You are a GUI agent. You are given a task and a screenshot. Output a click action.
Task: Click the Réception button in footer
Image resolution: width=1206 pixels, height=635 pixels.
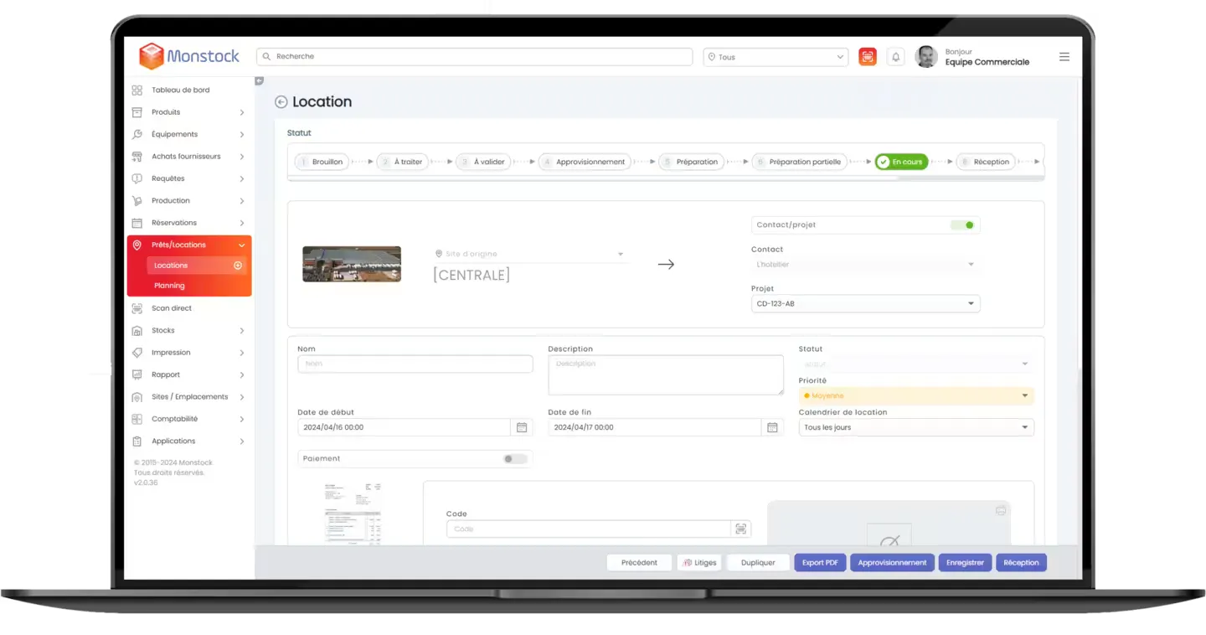(1021, 563)
